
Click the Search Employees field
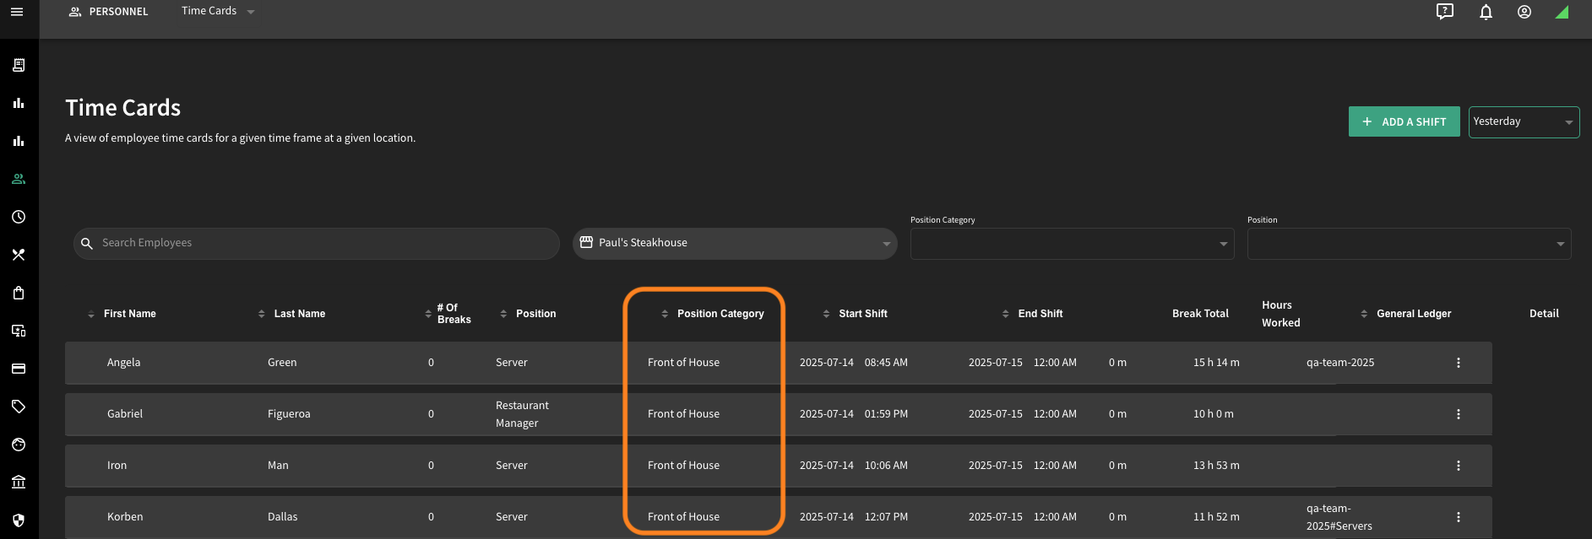click(316, 243)
